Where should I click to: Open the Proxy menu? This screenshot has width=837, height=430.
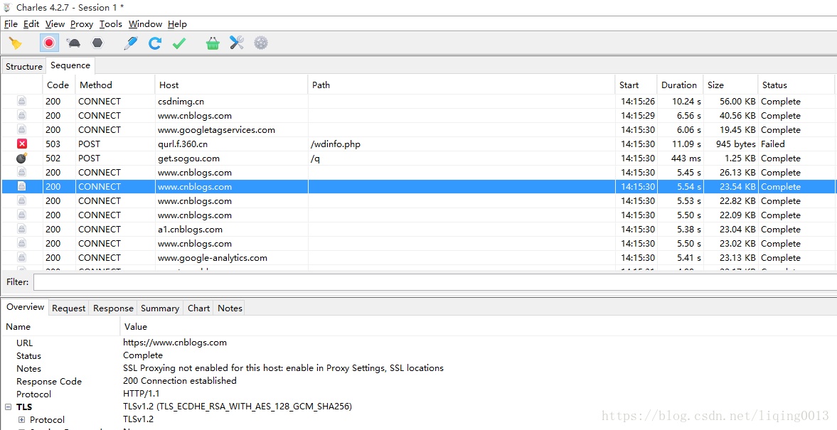82,24
